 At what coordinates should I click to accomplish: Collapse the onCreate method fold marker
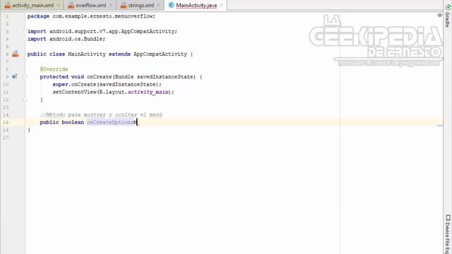point(25,77)
